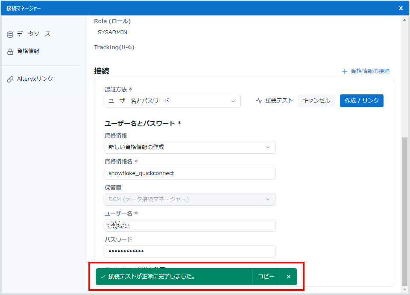Click the データソース database icon in sidebar
This screenshot has height=295, width=410.
(10, 35)
